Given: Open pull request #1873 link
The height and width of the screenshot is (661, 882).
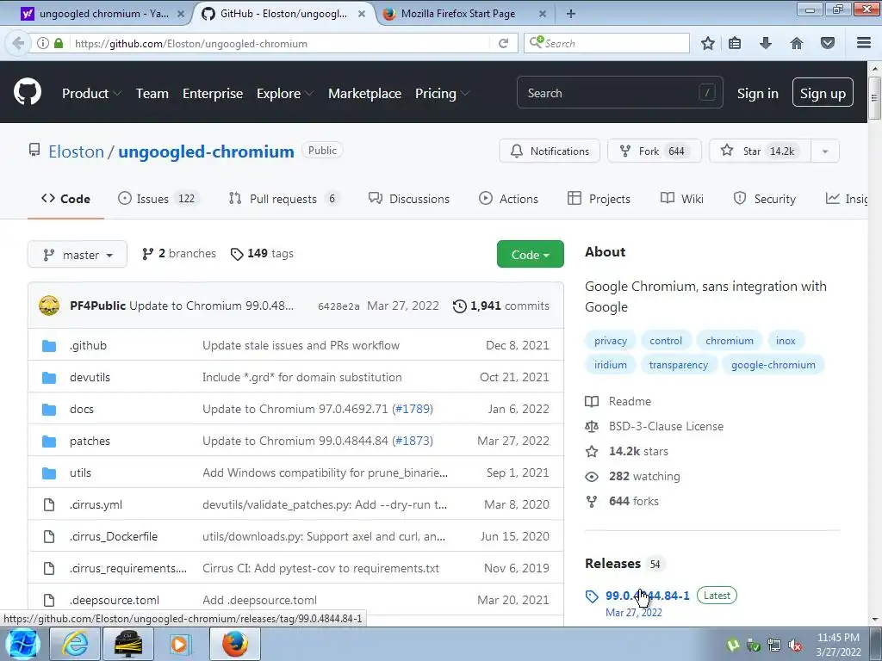Looking at the screenshot, I should tap(413, 441).
